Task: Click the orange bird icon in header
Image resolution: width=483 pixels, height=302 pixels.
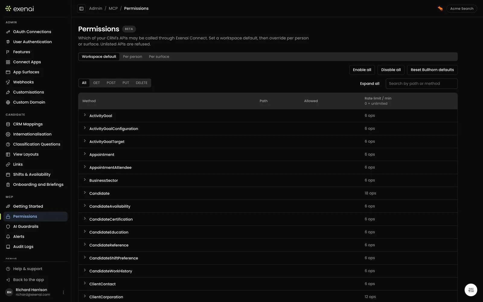Action: pyautogui.click(x=440, y=8)
